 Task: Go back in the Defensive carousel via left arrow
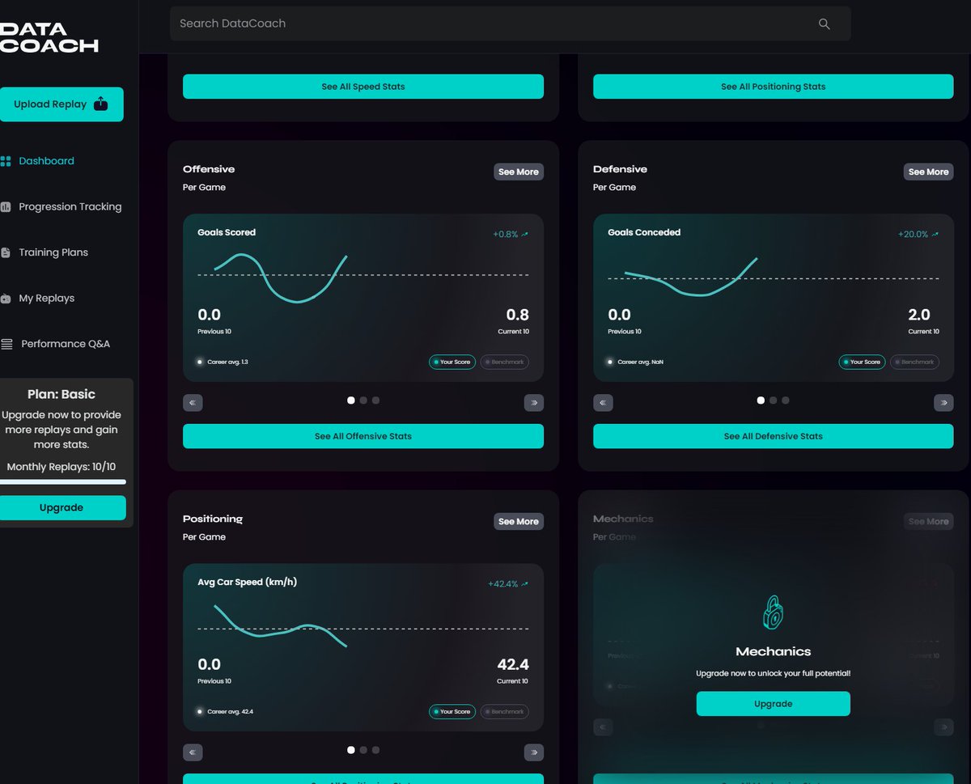coord(603,402)
